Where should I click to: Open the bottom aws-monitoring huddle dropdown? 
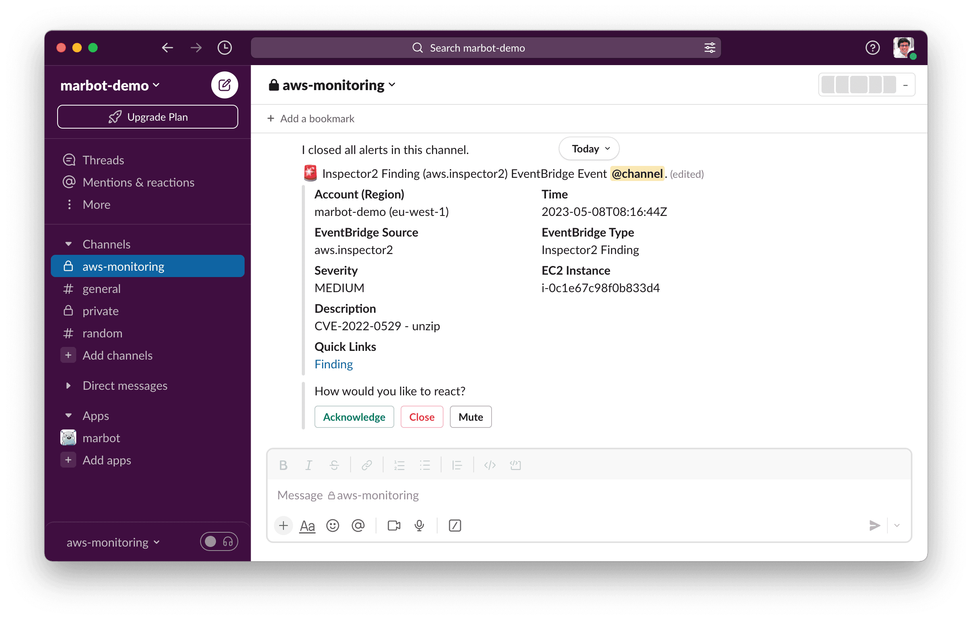click(114, 542)
